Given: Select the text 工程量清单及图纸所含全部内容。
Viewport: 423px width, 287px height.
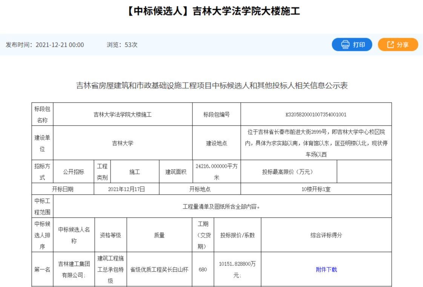Looking at the screenshot, I should point(221,207).
